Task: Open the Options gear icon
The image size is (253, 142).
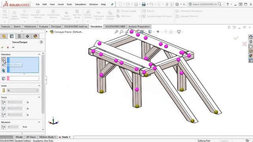Action: 177,4
